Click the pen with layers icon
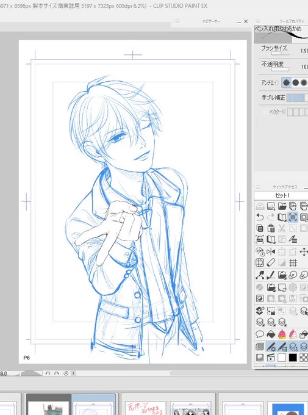The height and width of the screenshot is (415, 308). (x=293, y=239)
